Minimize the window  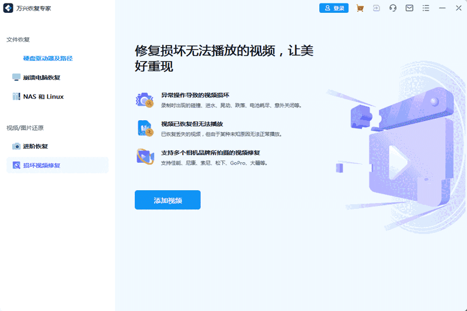[x=442, y=8]
